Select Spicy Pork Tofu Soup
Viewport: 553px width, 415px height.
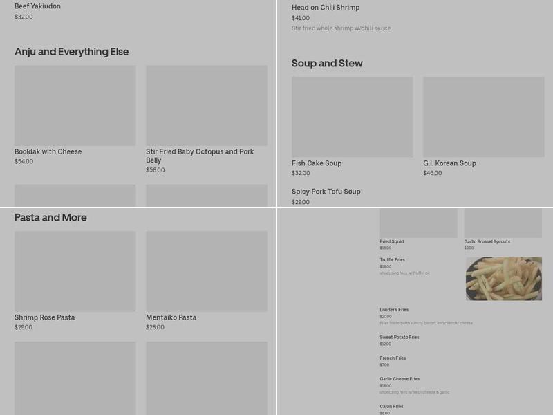(326, 192)
